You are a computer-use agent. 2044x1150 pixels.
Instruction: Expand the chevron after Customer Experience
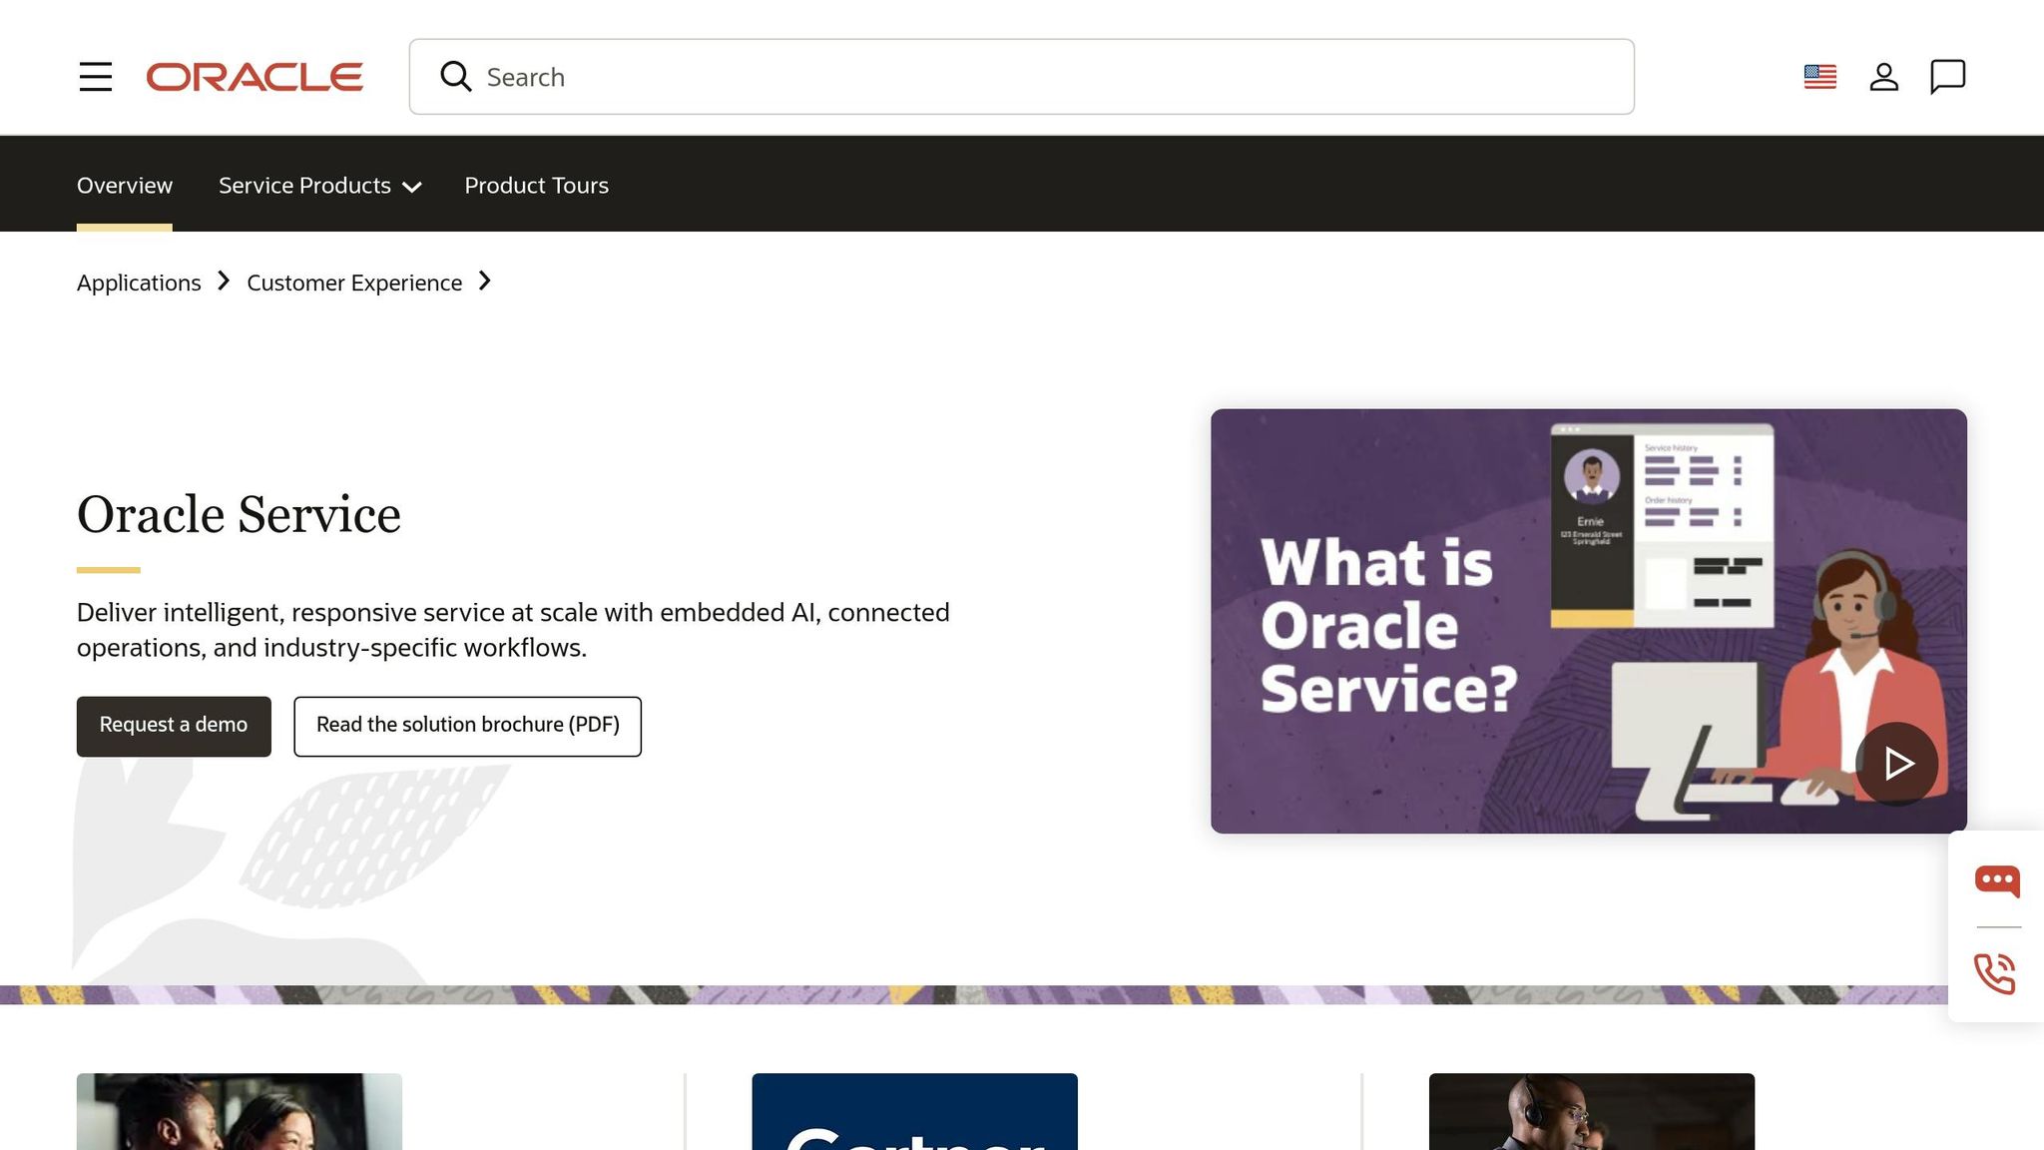tap(485, 282)
